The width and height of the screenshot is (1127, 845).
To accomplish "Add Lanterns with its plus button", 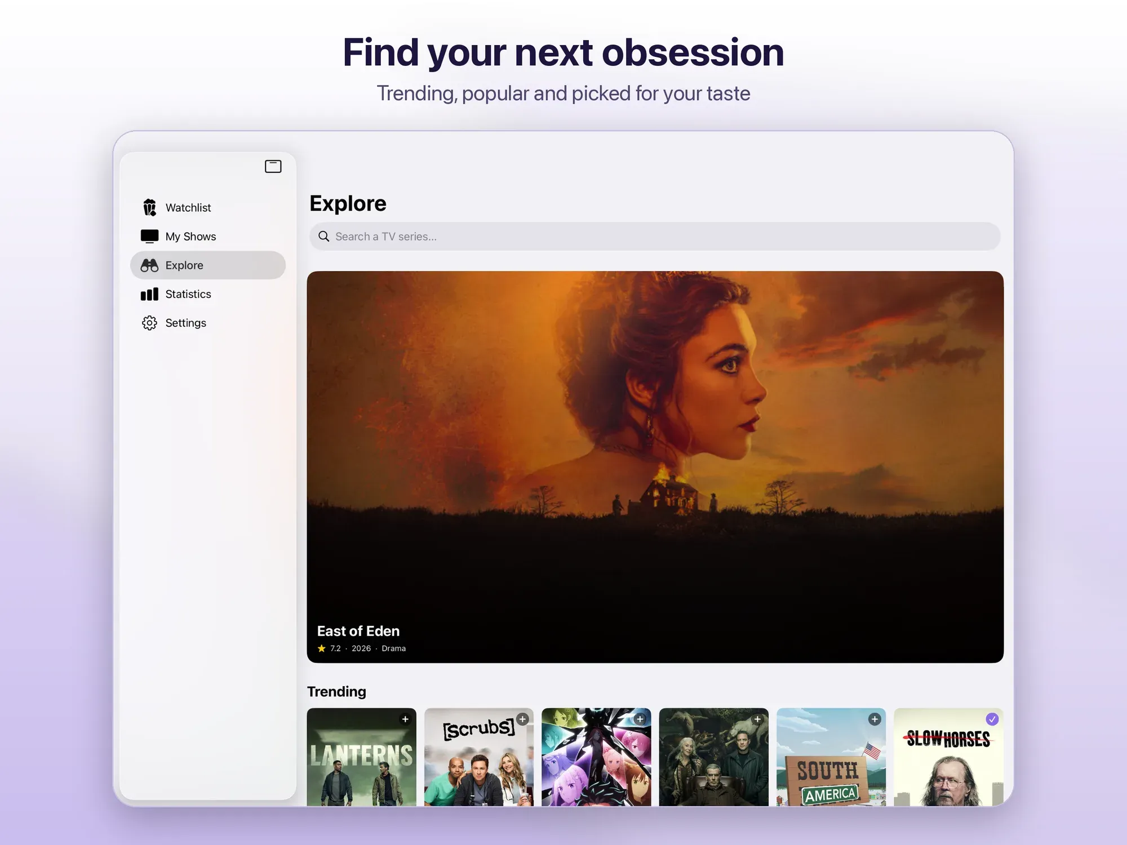I will (405, 719).
